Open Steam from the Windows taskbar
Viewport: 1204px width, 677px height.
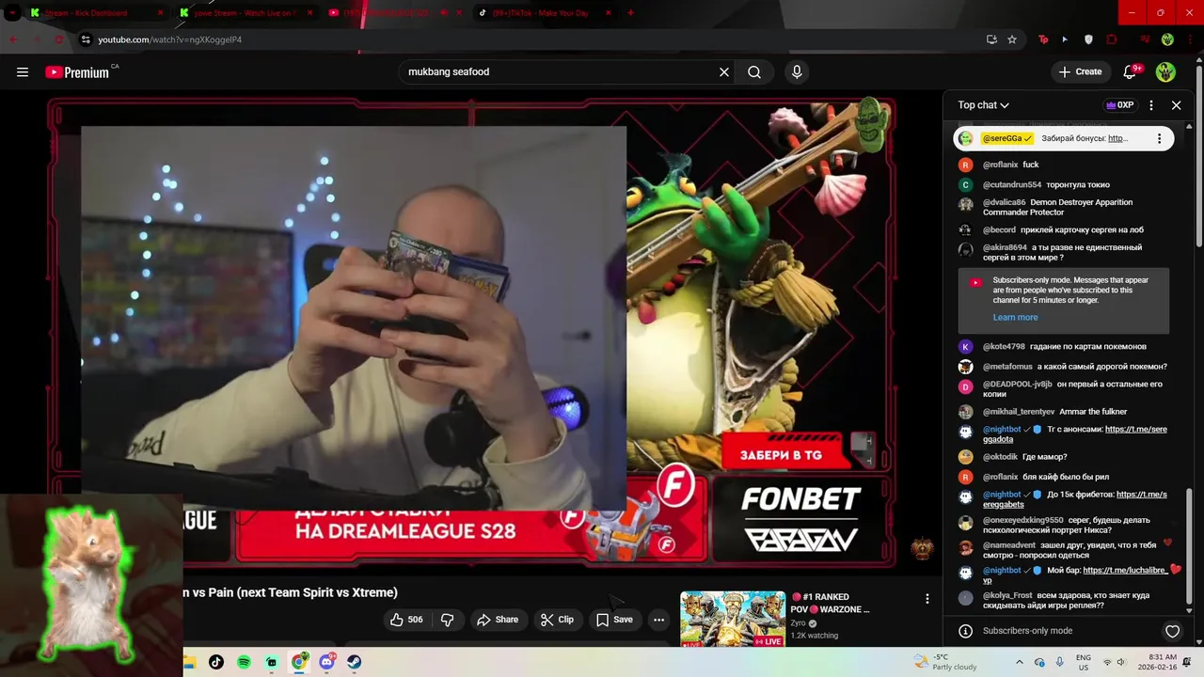point(355,662)
